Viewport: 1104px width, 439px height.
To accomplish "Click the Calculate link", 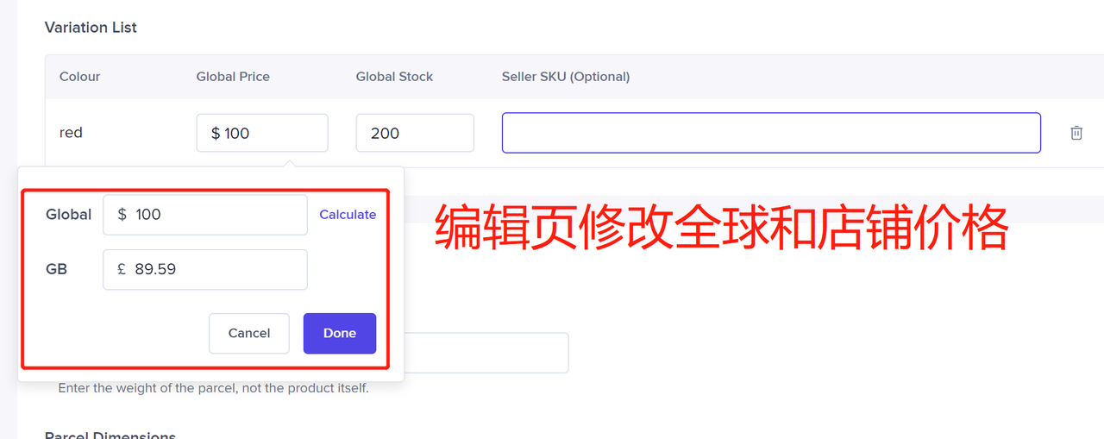I will point(348,215).
